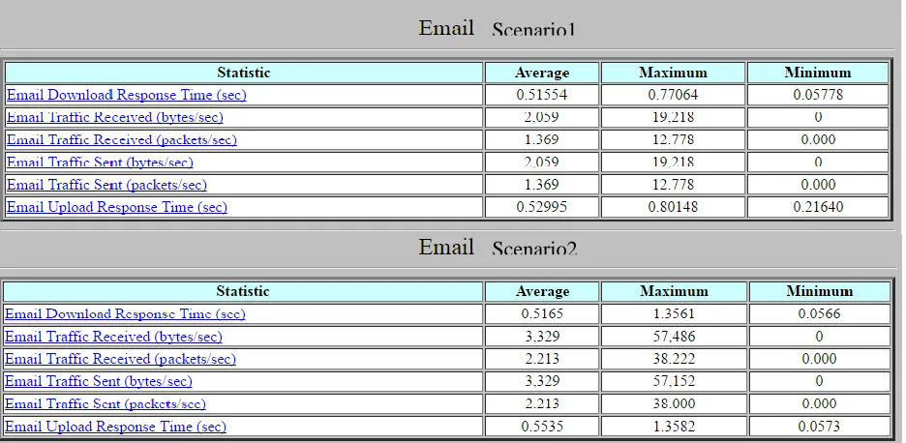Open Scenario2 Email Upload Response Time link
Image resolution: width=906 pixels, height=443 pixels.
[x=115, y=427]
